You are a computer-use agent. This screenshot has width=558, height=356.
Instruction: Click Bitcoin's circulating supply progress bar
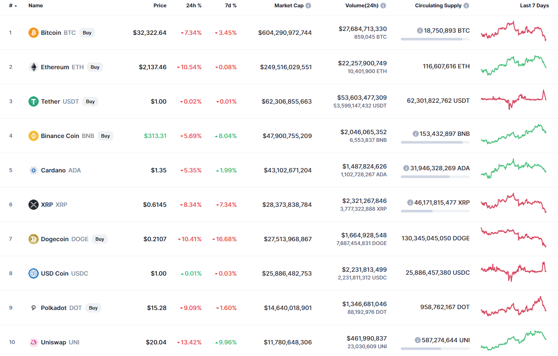coord(435,39)
